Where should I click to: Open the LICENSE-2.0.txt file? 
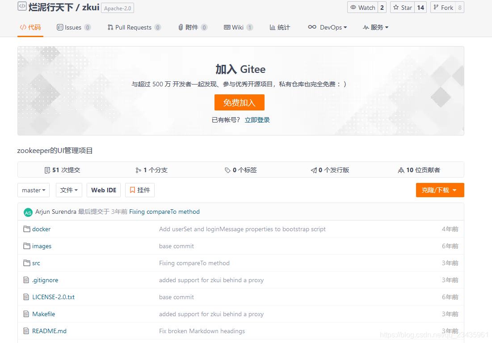tap(53, 297)
